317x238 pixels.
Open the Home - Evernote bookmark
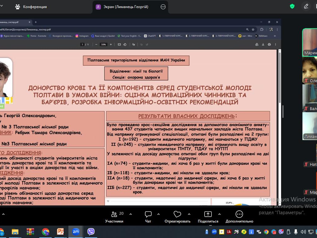(x=37, y=36)
